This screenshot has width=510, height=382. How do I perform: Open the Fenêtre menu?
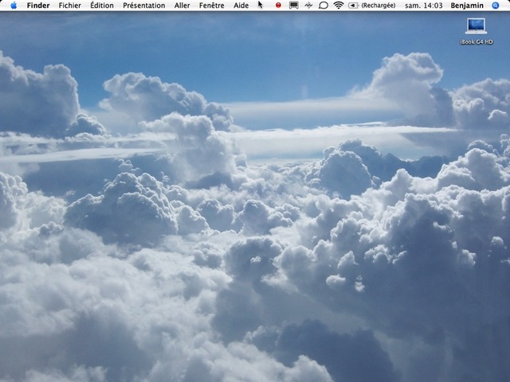(x=211, y=6)
